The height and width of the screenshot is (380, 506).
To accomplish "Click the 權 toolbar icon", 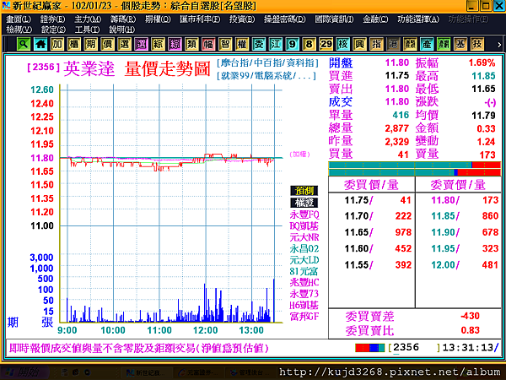I will click(242, 44).
